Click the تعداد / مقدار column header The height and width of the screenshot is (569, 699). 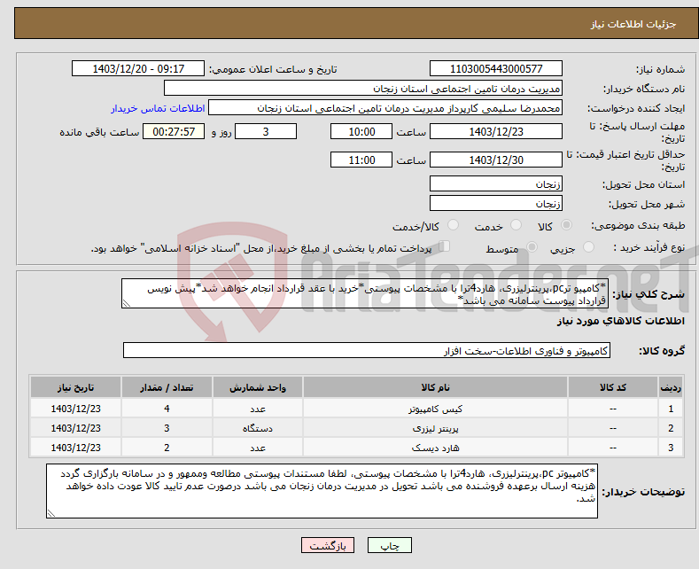(167, 387)
